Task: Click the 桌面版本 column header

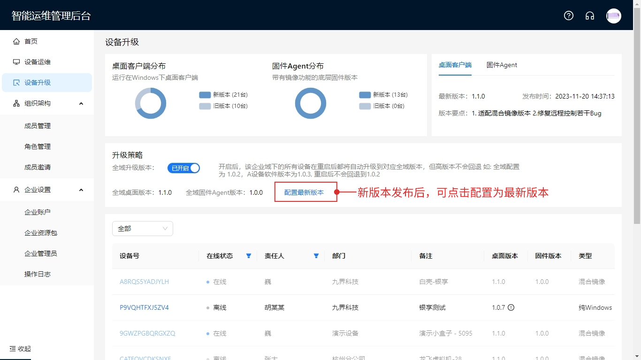Action: (x=505, y=256)
